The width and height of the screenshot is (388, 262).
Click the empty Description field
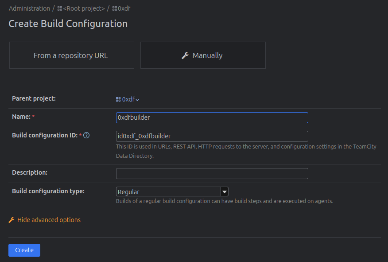coord(212,173)
